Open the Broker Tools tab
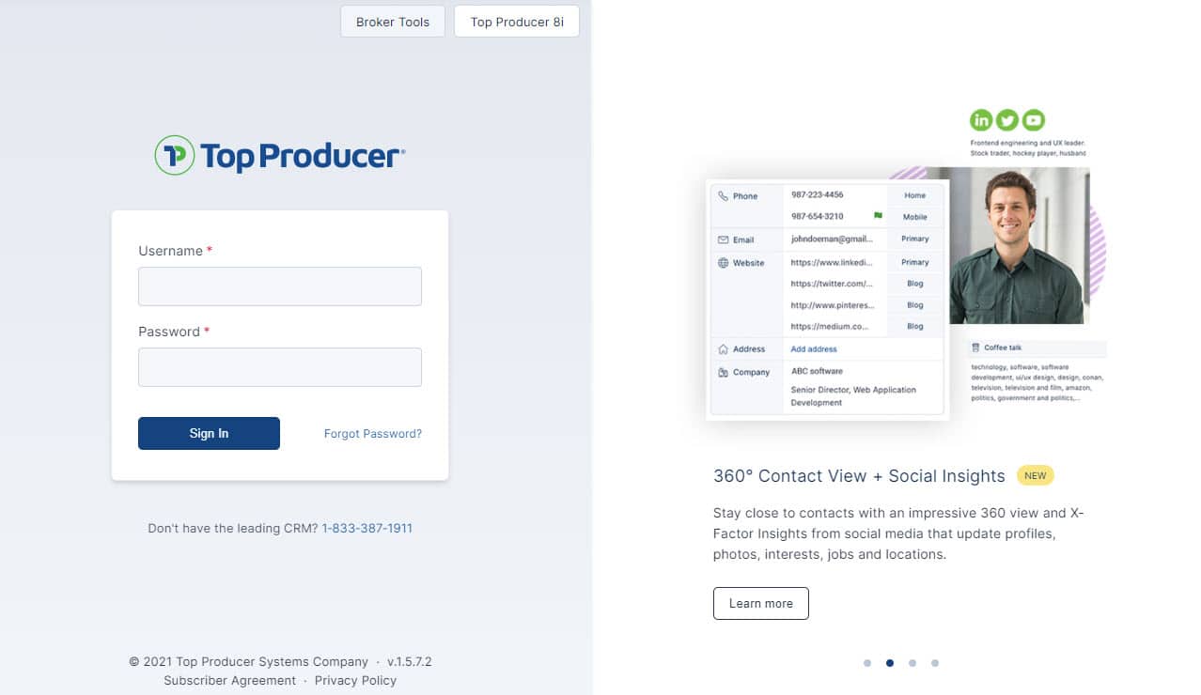 coord(393,22)
